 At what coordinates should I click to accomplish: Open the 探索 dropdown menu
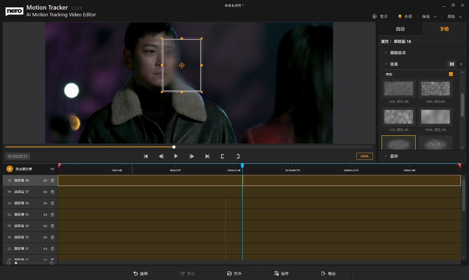[x=429, y=17]
